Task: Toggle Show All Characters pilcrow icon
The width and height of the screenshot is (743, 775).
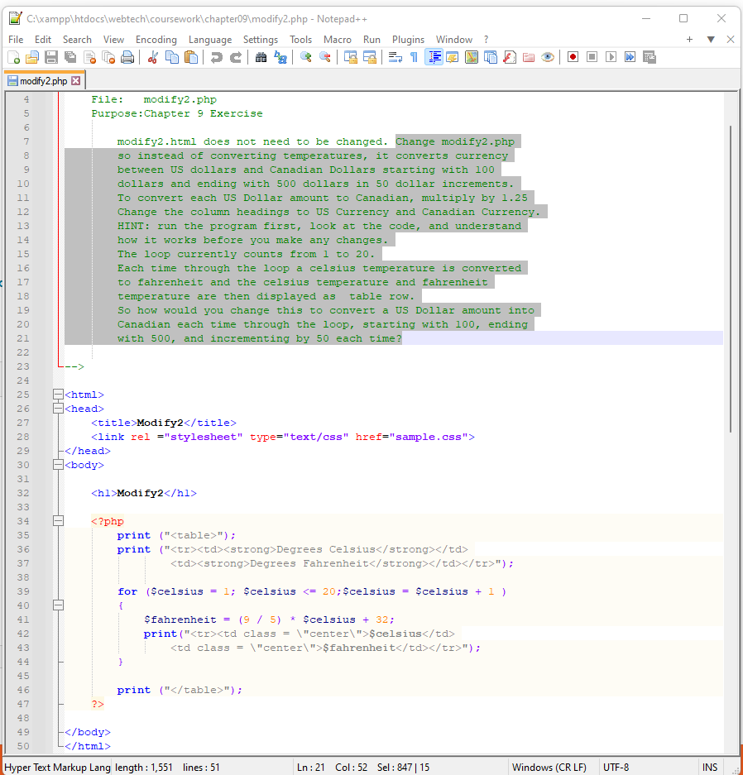Action: pyautogui.click(x=415, y=57)
